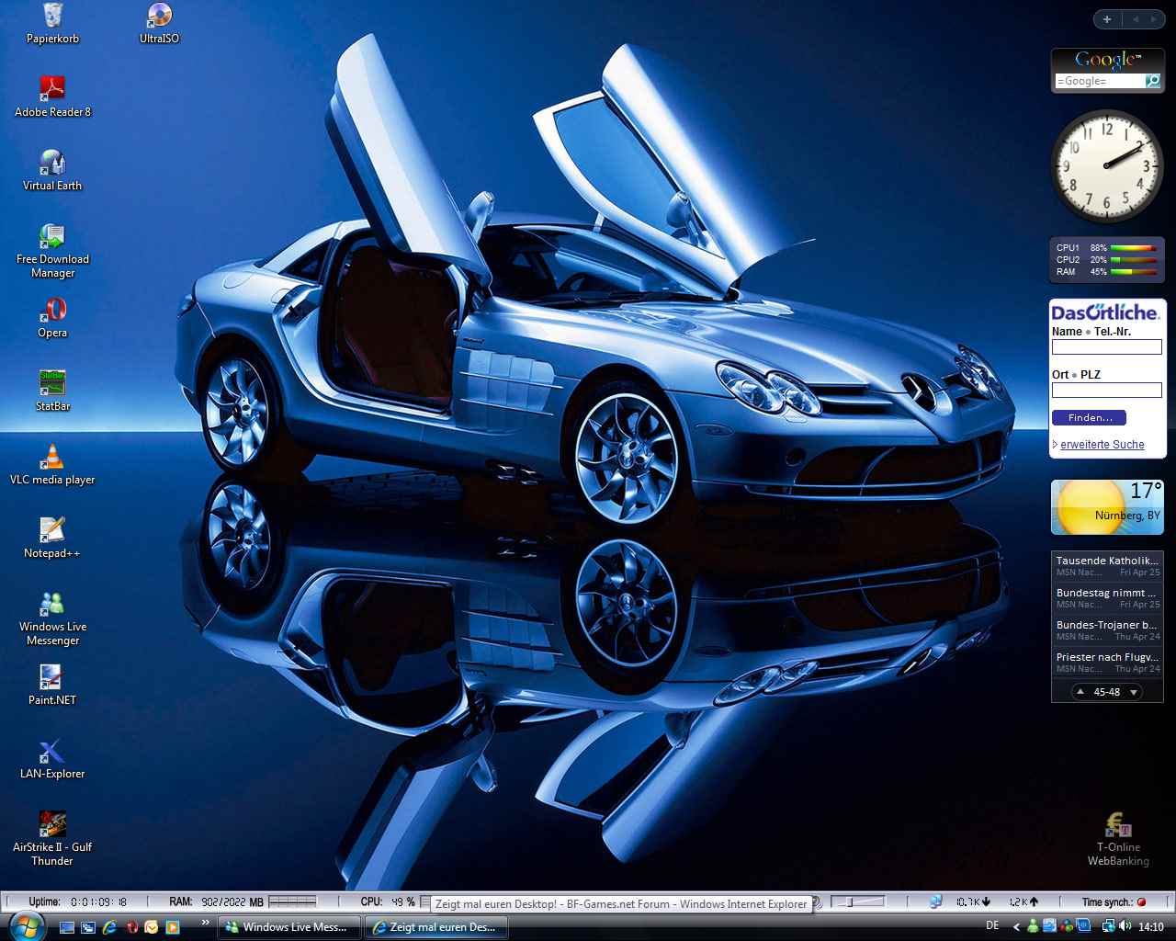Switch to Windows Live Messenger taskbar button
The image size is (1176, 941).
tap(289, 927)
